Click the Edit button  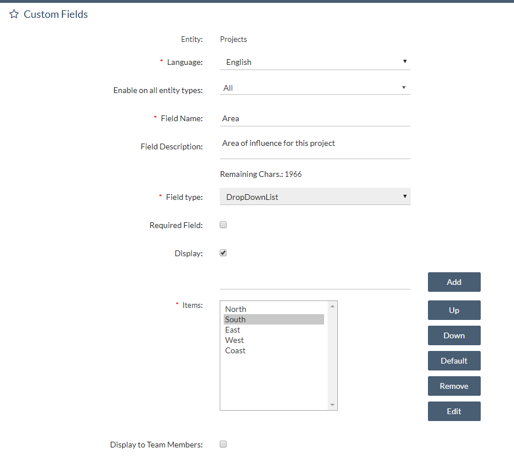[x=454, y=411]
